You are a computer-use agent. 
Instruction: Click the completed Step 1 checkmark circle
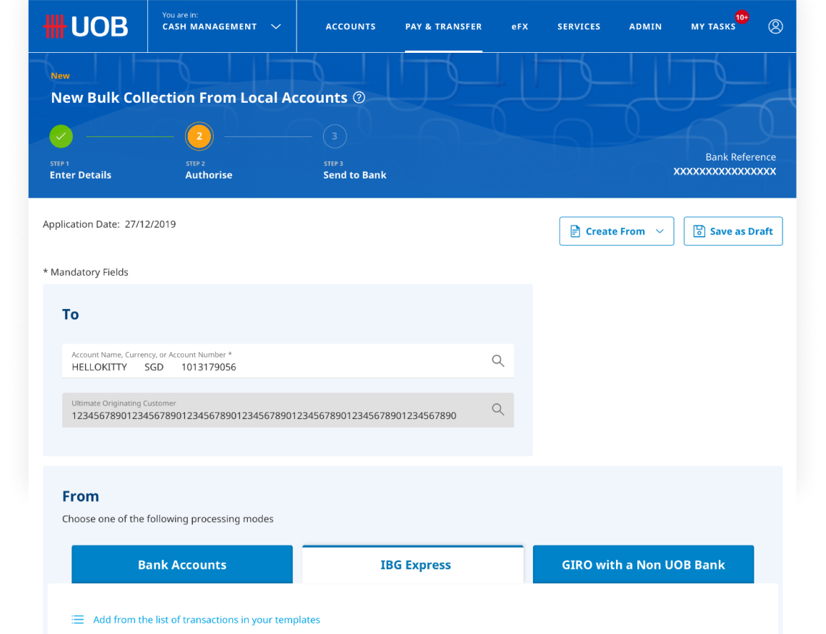pyautogui.click(x=61, y=136)
